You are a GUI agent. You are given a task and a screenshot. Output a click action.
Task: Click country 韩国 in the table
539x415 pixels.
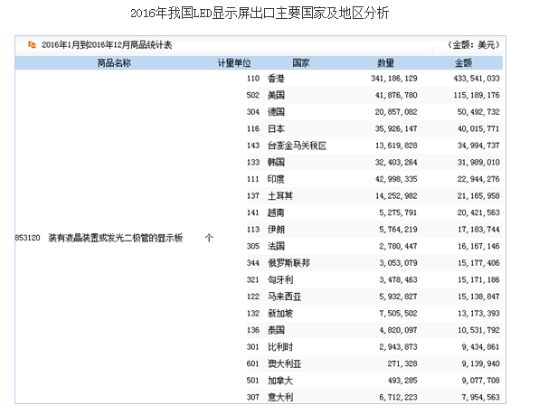click(x=276, y=163)
